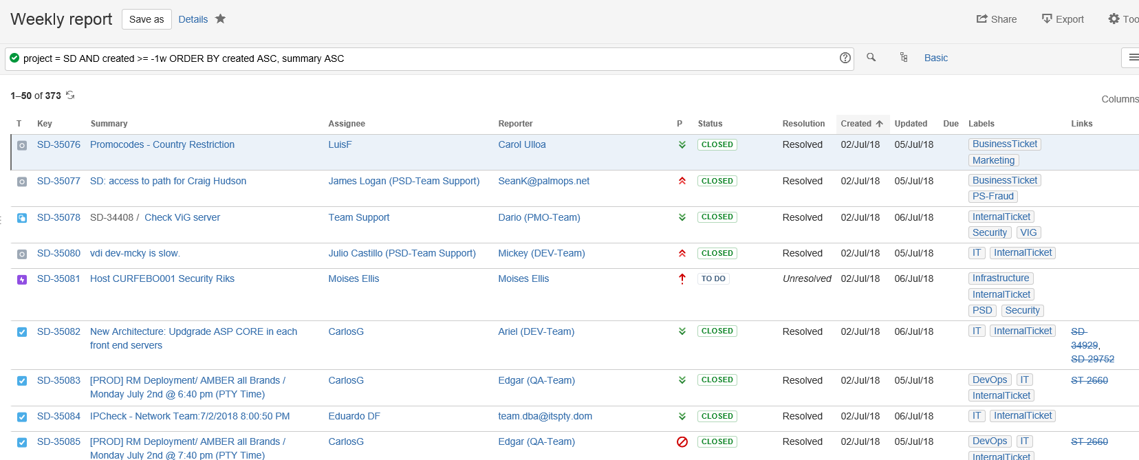The width and height of the screenshot is (1139, 460).
Task: Switch to Basic search mode
Action: tap(935, 58)
